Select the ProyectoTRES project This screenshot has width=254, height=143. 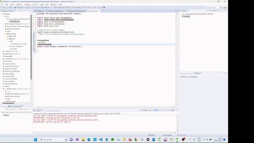(8, 76)
